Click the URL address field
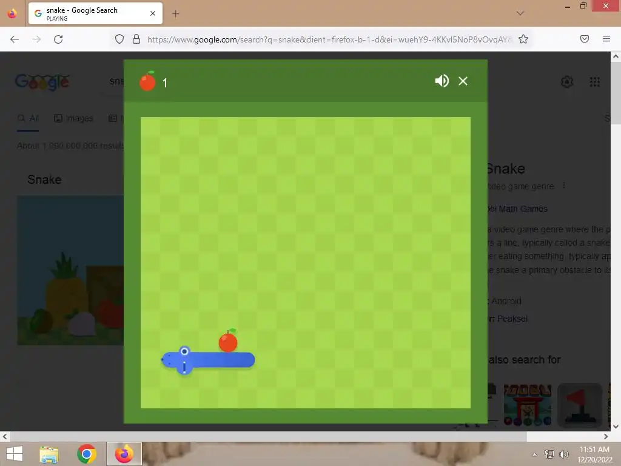Viewport: 621px width, 466px height. [329, 39]
